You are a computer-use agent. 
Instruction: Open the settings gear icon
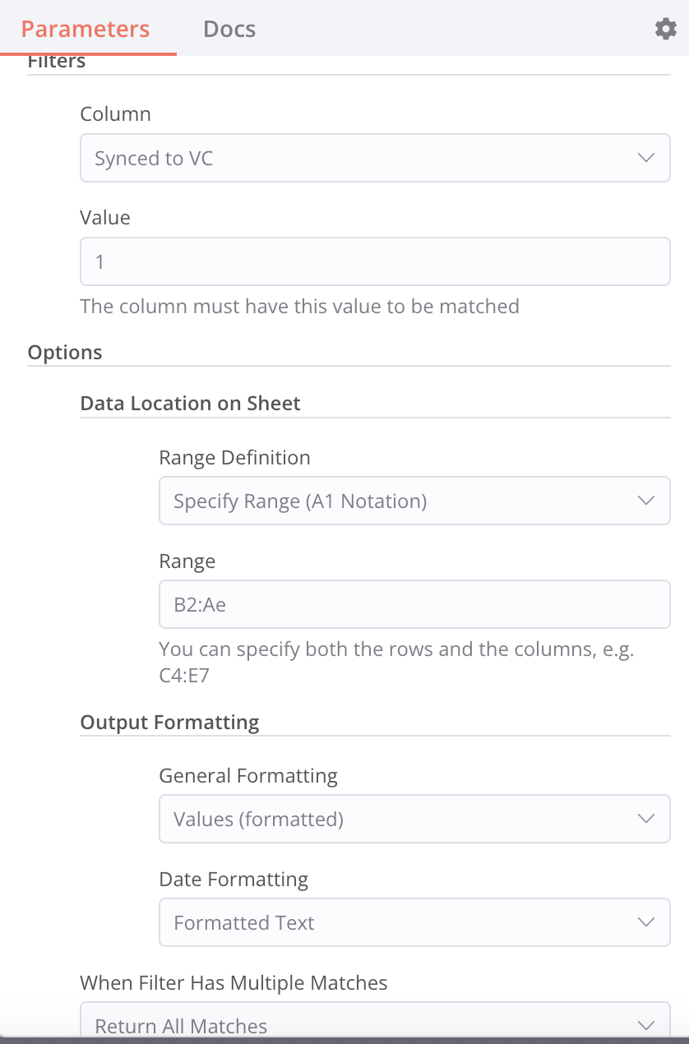[665, 30]
